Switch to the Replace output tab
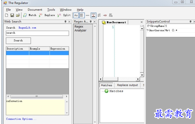 pyautogui.click(x=127, y=85)
